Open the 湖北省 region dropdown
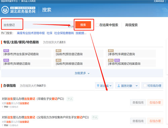 pyautogui.click(x=104, y=86)
